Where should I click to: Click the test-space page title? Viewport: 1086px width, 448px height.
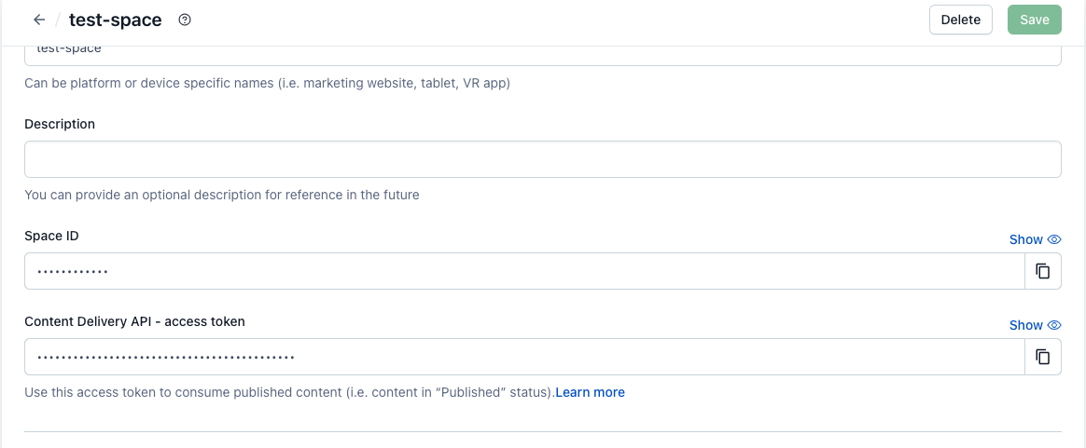point(115,20)
